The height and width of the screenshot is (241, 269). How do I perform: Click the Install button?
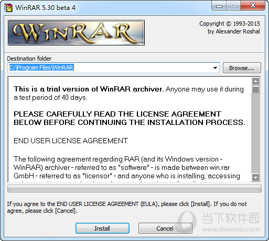[x=102, y=228]
